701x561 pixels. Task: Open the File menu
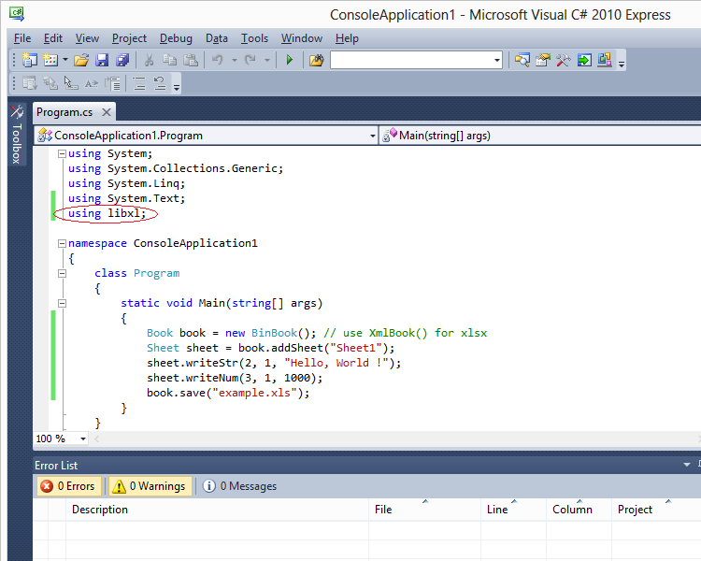tap(22, 38)
